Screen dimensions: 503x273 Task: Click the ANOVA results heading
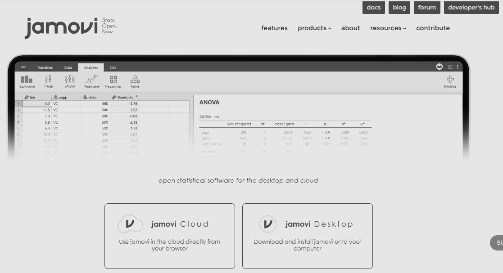point(209,103)
